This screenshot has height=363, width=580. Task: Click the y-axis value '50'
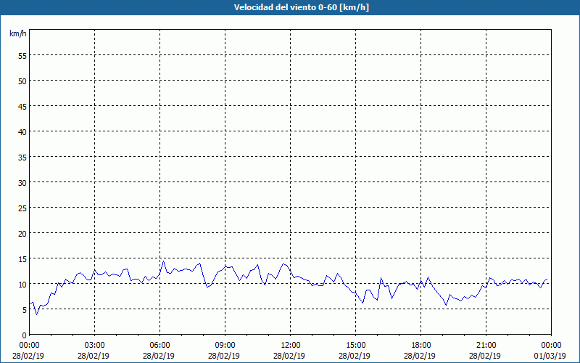tap(22, 81)
